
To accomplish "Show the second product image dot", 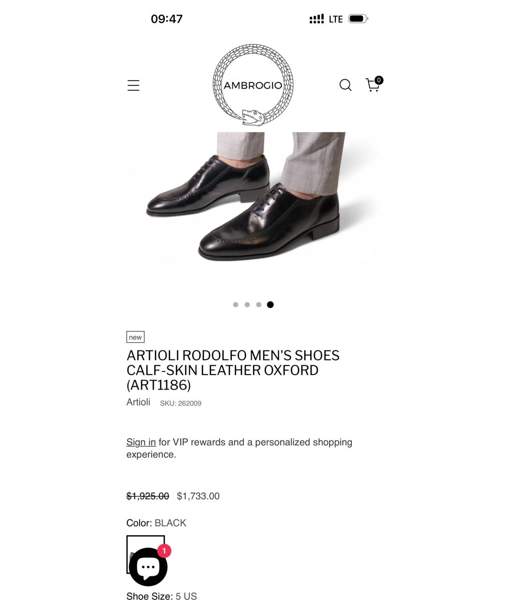I will point(247,305).
